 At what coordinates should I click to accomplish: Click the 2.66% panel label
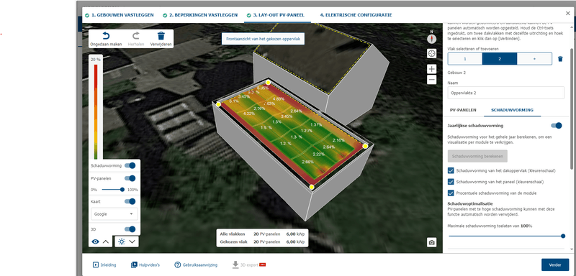click(307, 162)
